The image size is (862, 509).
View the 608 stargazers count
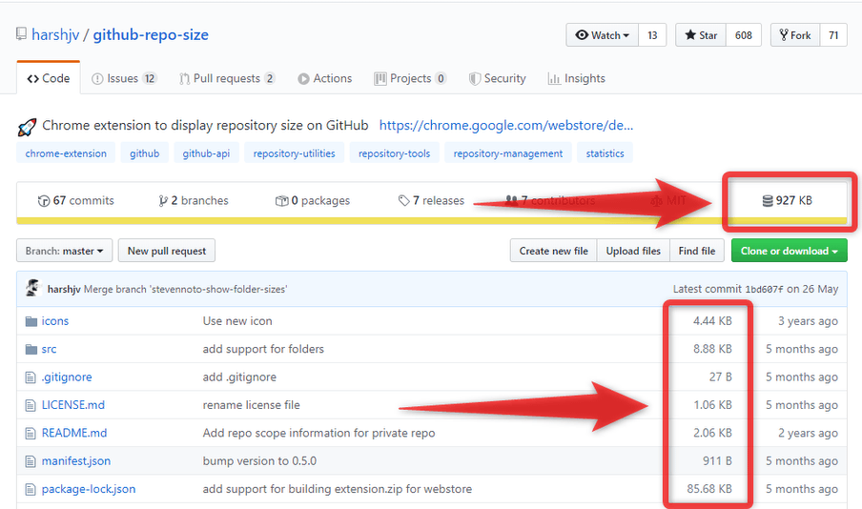pyautogui.click(x=743, y=35)
